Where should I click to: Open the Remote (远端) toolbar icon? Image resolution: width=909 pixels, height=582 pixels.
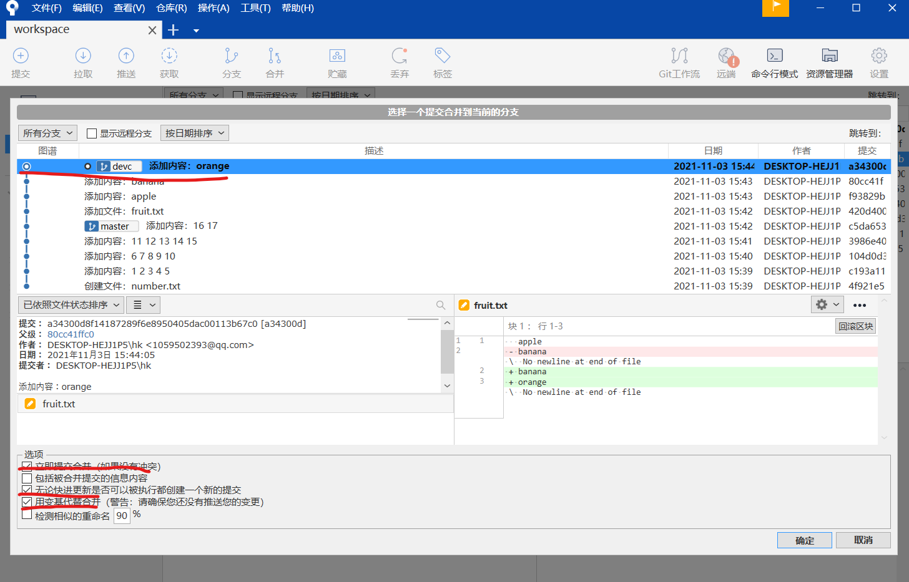point(727,57)
